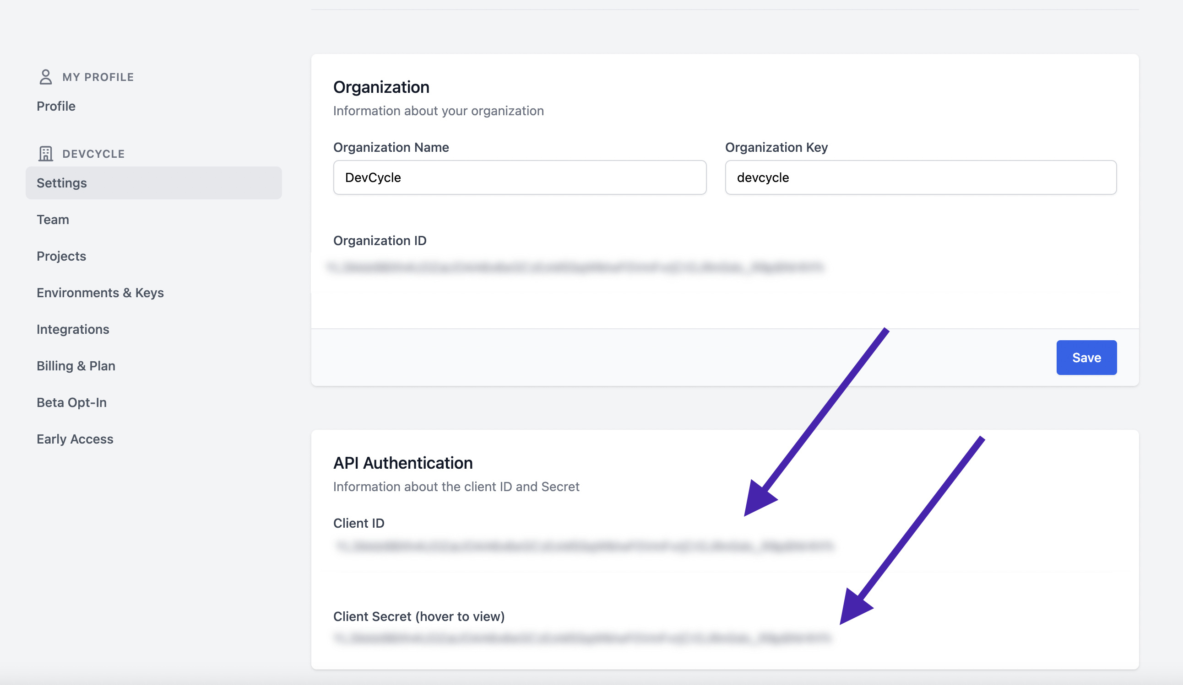This screenshot has height=685, width=1183.
Task: Click the MY PROFILE section header
Action: click(98, 77)
